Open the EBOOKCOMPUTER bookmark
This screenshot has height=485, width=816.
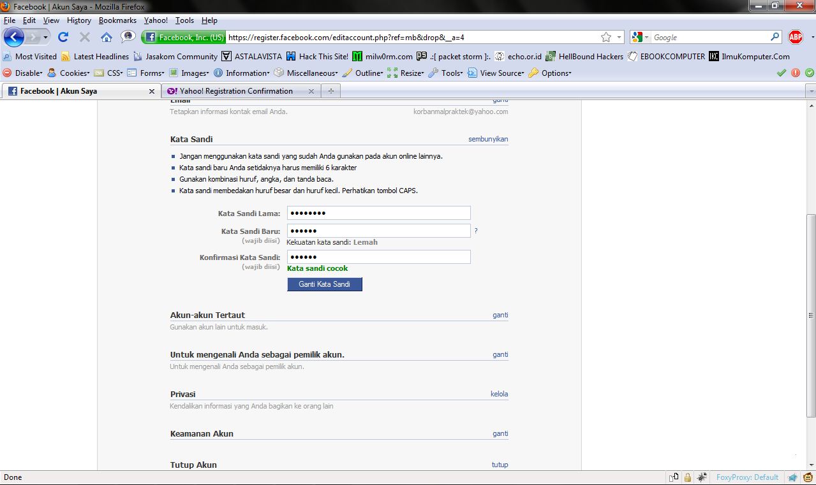point(667,56)
